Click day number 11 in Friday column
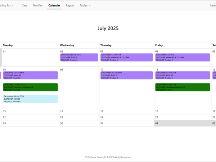 tap(157, 70)
